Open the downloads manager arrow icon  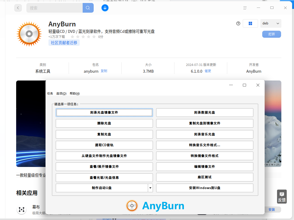(105, 8)
